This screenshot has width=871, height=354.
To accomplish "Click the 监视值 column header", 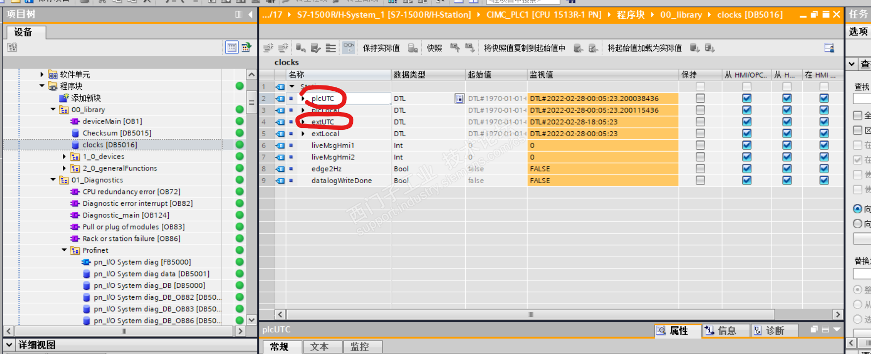I will click(602, 75).
